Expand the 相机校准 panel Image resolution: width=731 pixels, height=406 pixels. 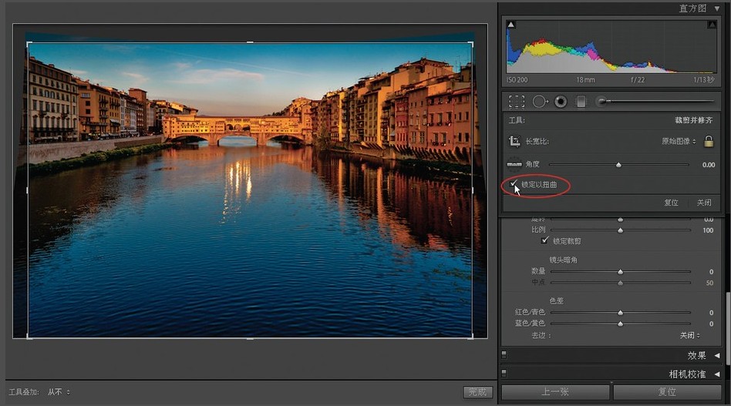tap(717, 374)
